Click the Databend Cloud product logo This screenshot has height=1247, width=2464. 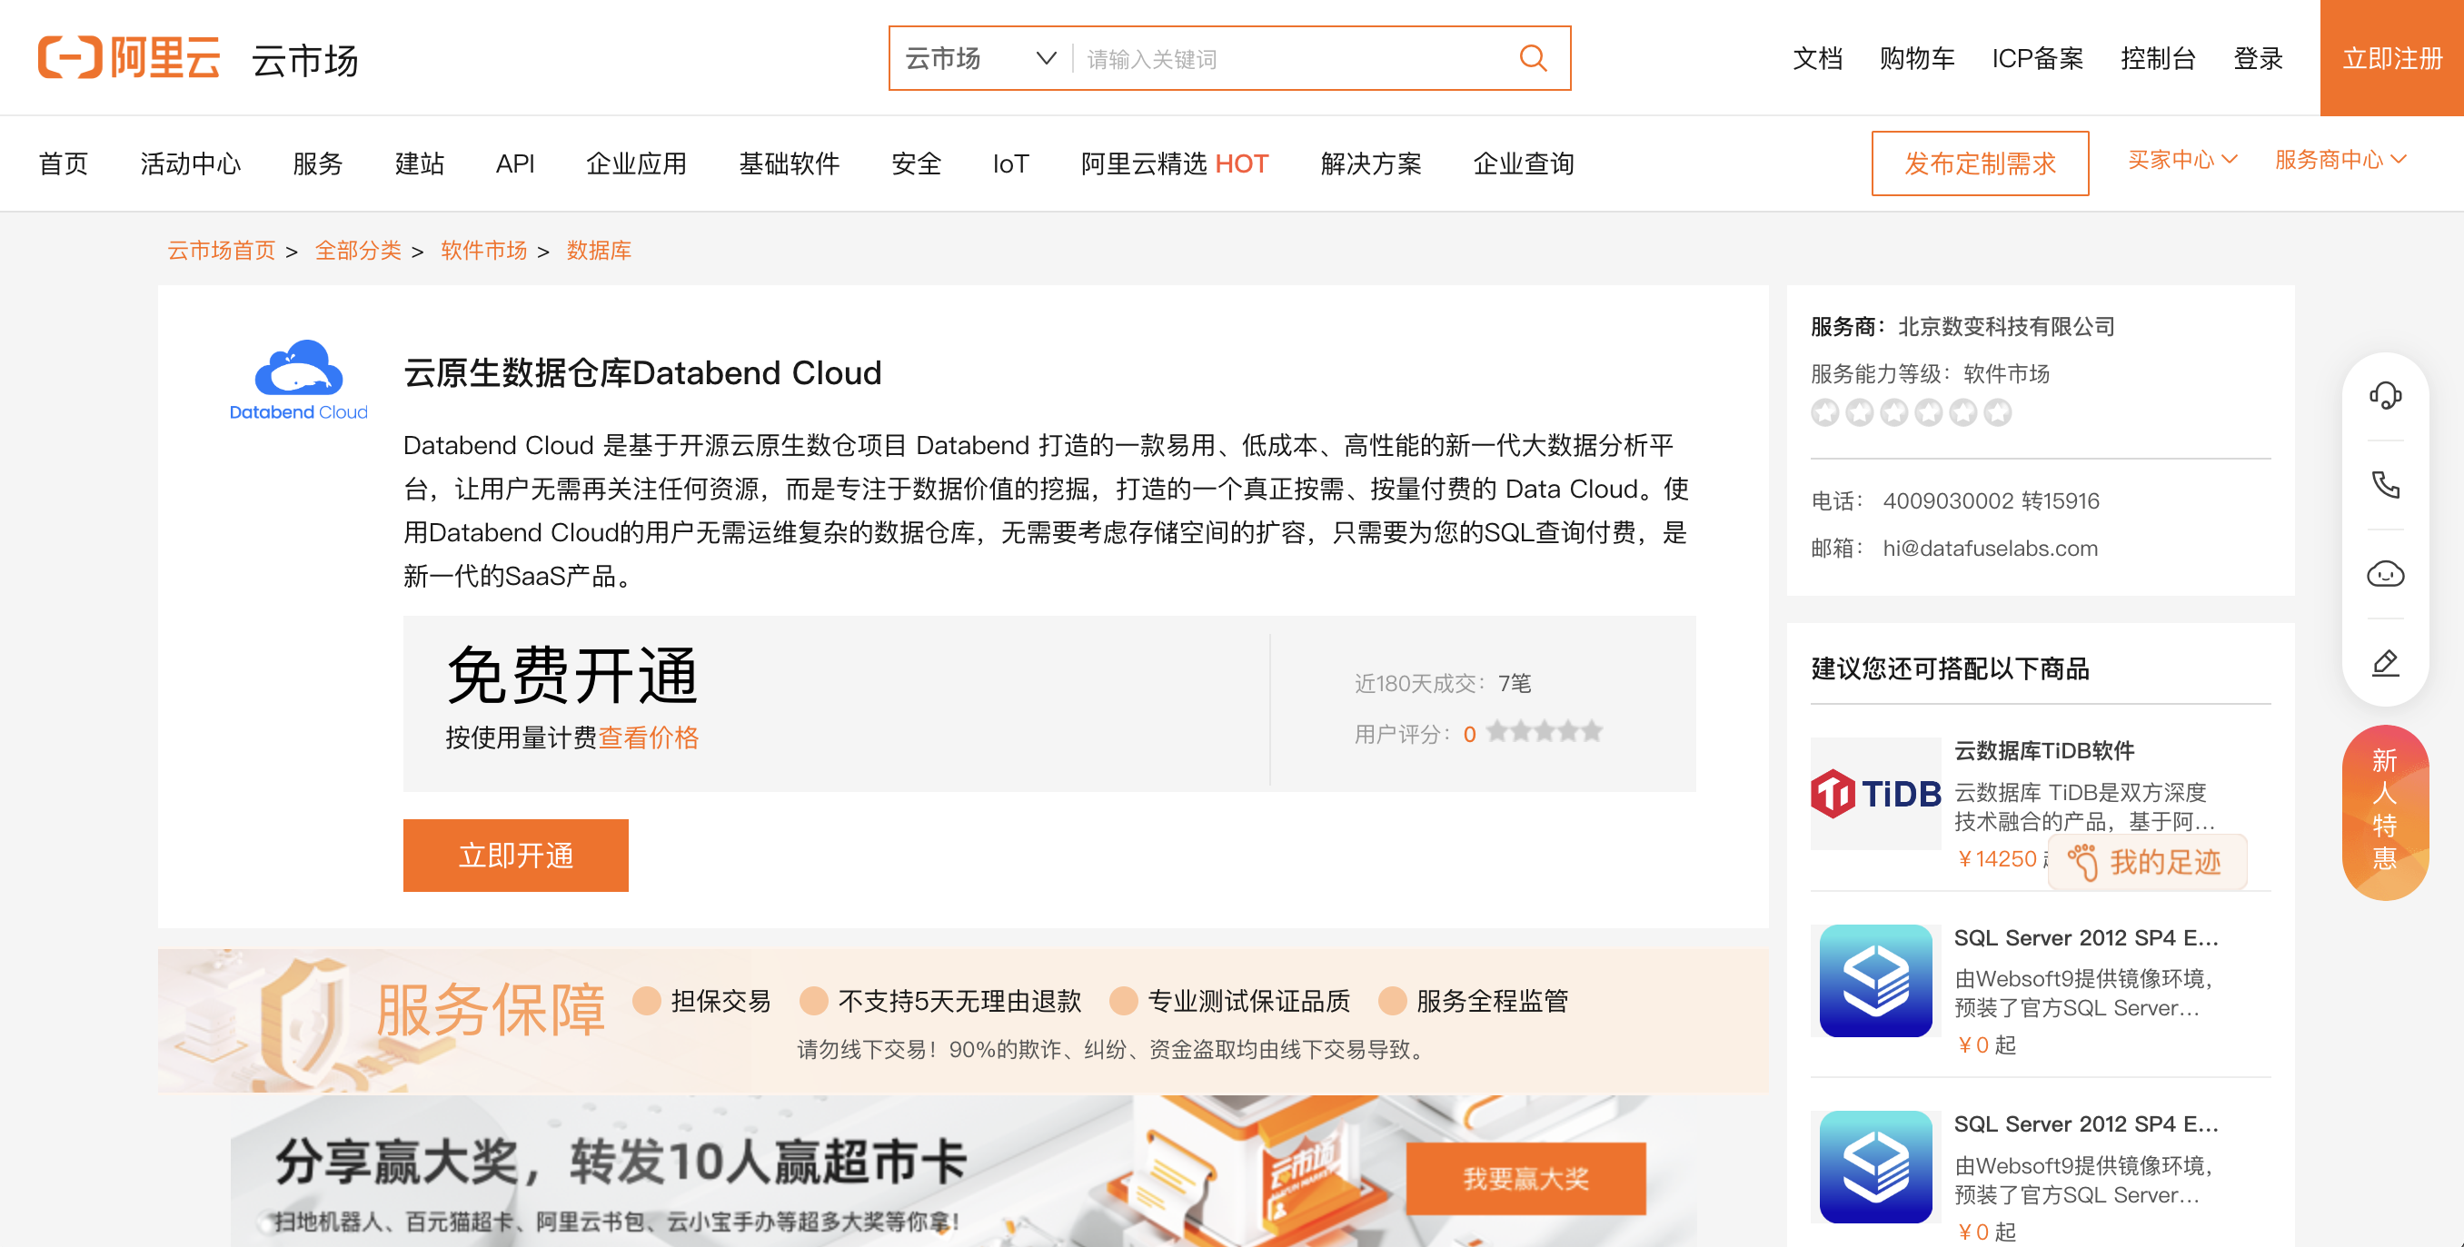[298, 380]
